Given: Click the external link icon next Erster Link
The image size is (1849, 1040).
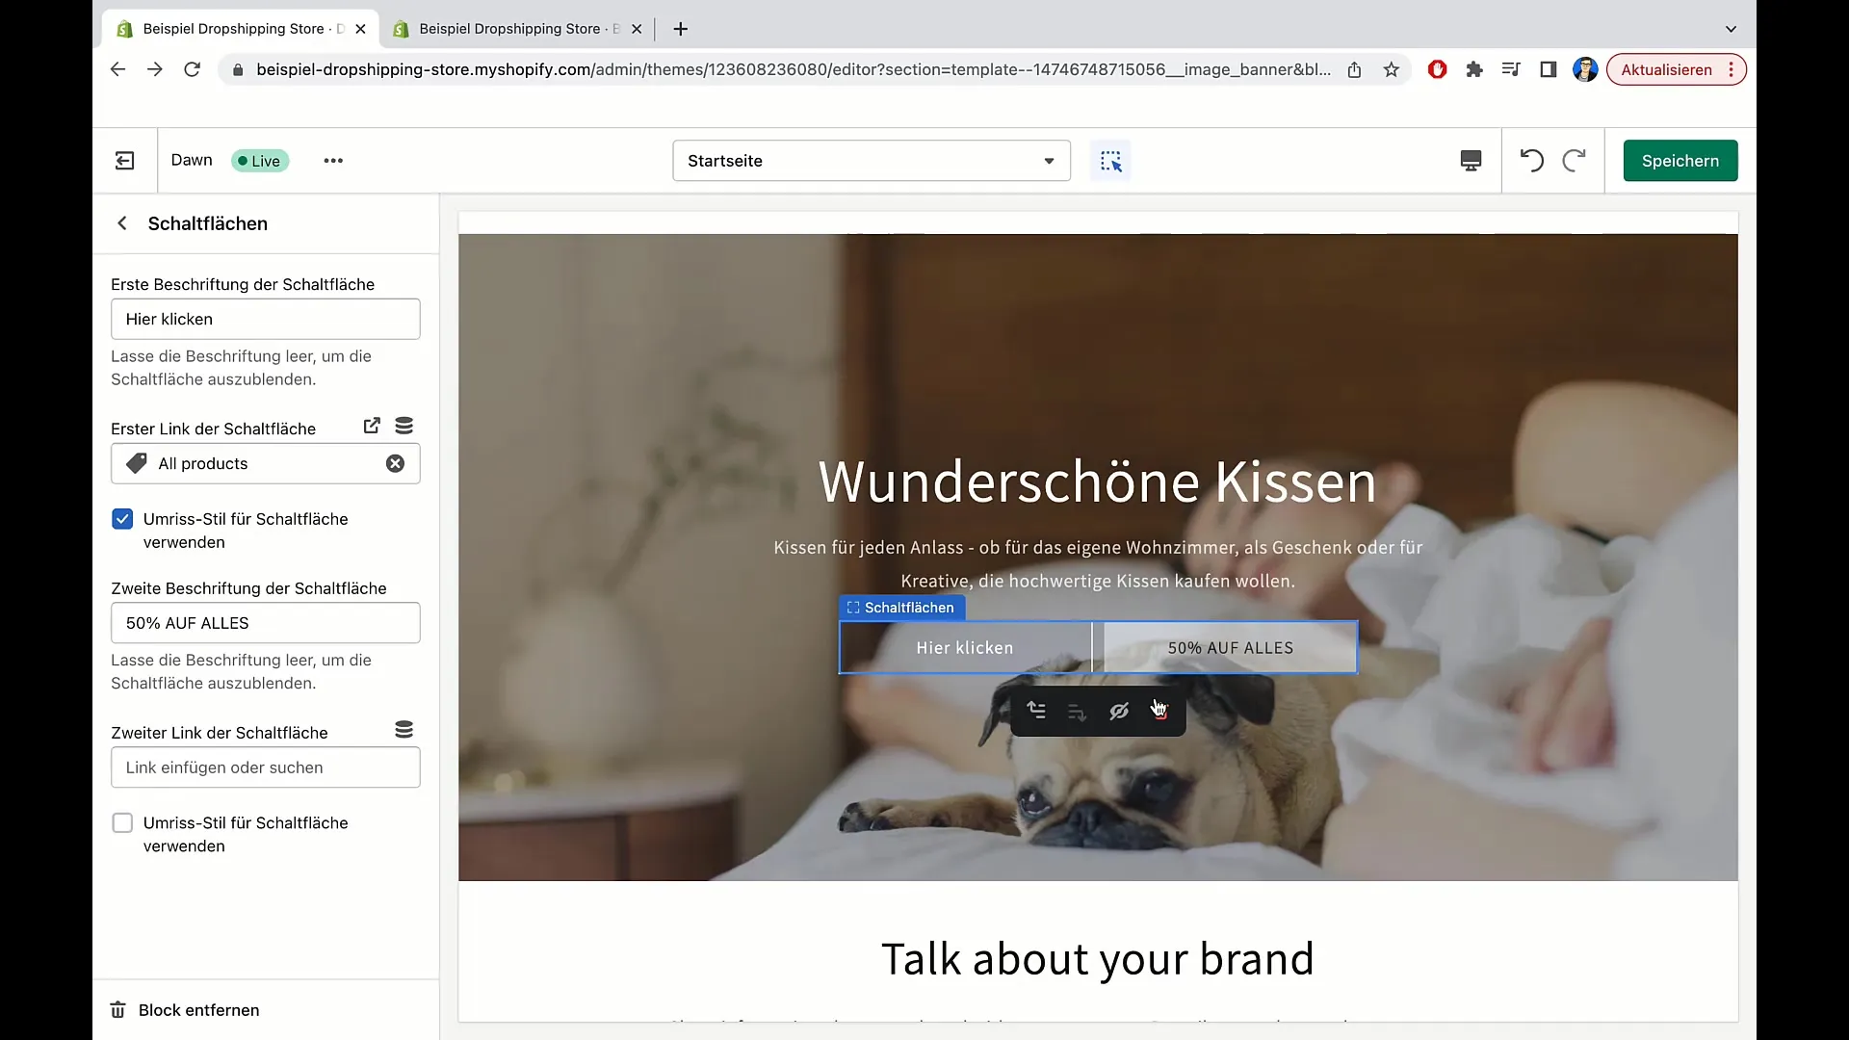Looking at the screenshot, I should coord(372,426).
